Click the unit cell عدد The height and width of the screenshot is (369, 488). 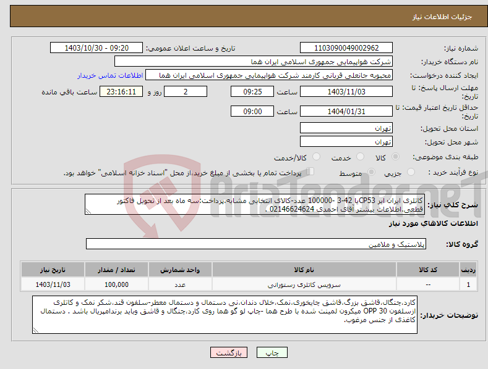click(180, 284)
